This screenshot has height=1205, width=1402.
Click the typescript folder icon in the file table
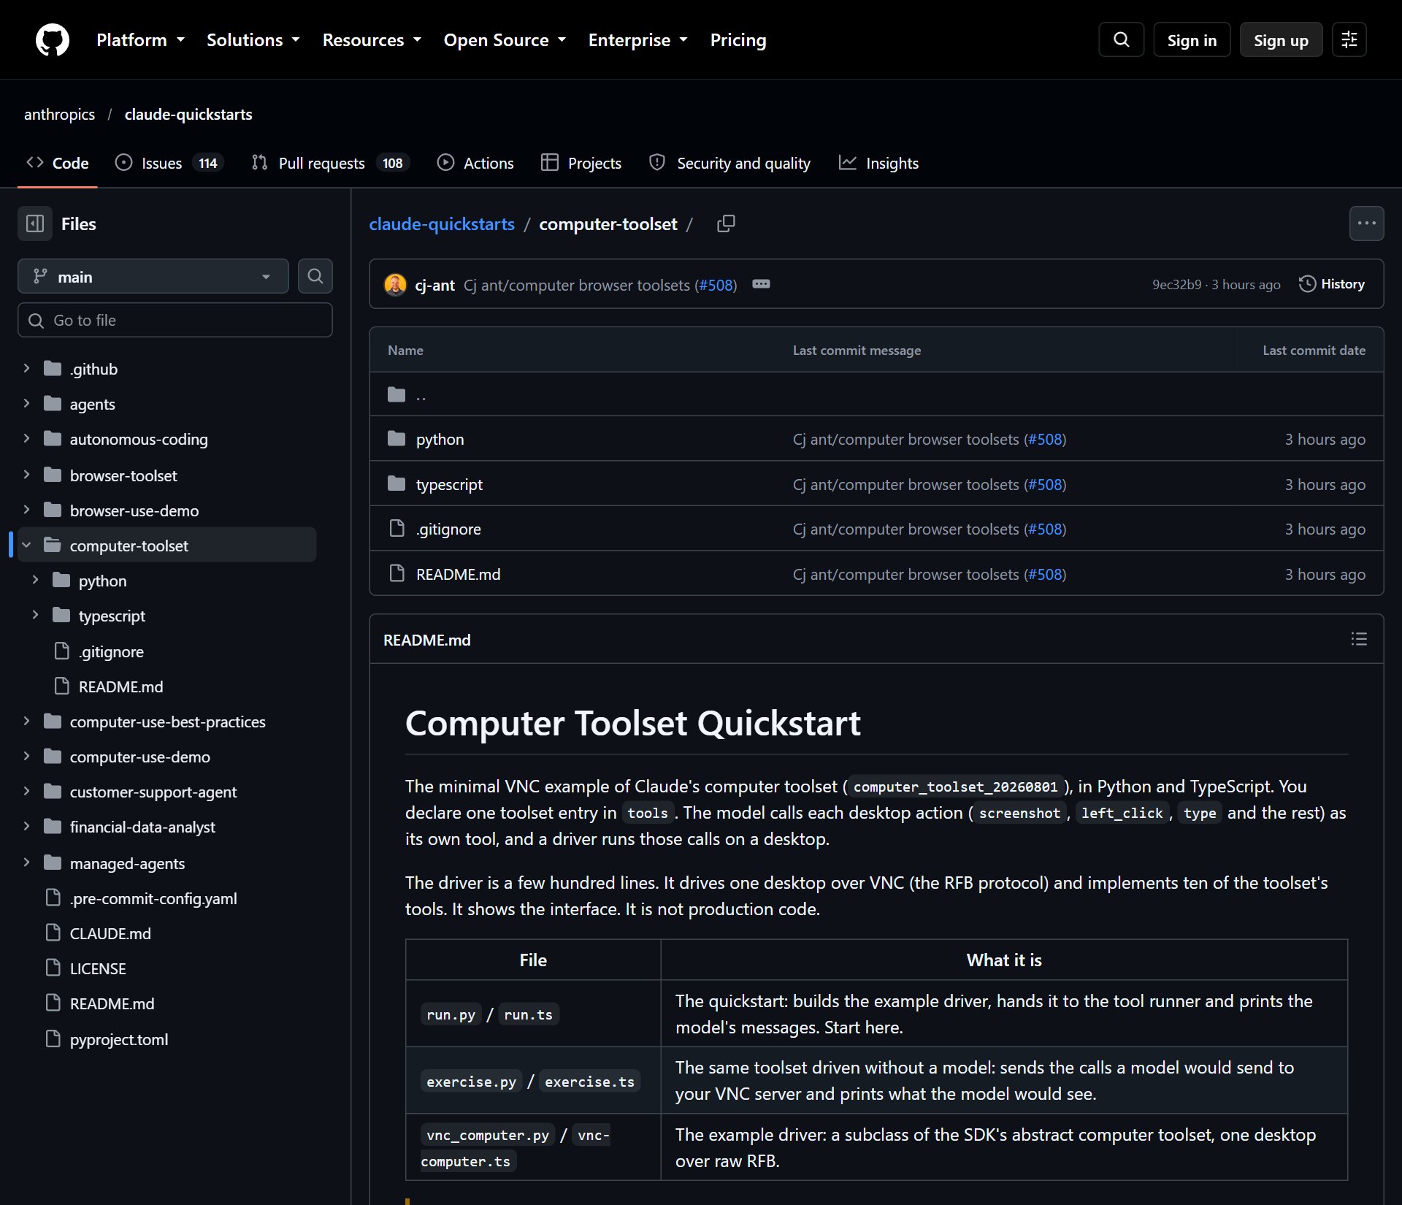(x=397, y=483)
